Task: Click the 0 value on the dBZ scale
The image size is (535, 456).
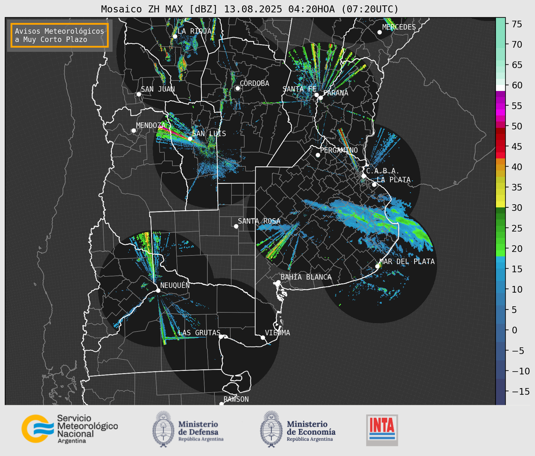Action: pyautogui.click(x=514, y=330)
